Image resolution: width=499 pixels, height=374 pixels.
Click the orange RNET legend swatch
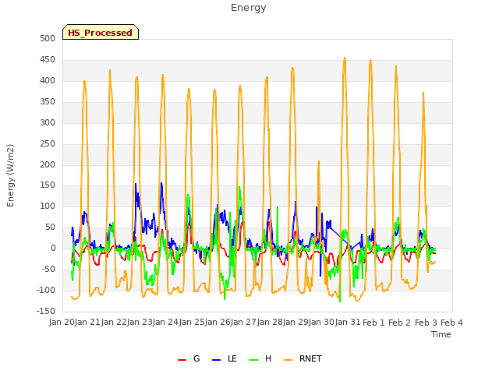pos(288,360)
